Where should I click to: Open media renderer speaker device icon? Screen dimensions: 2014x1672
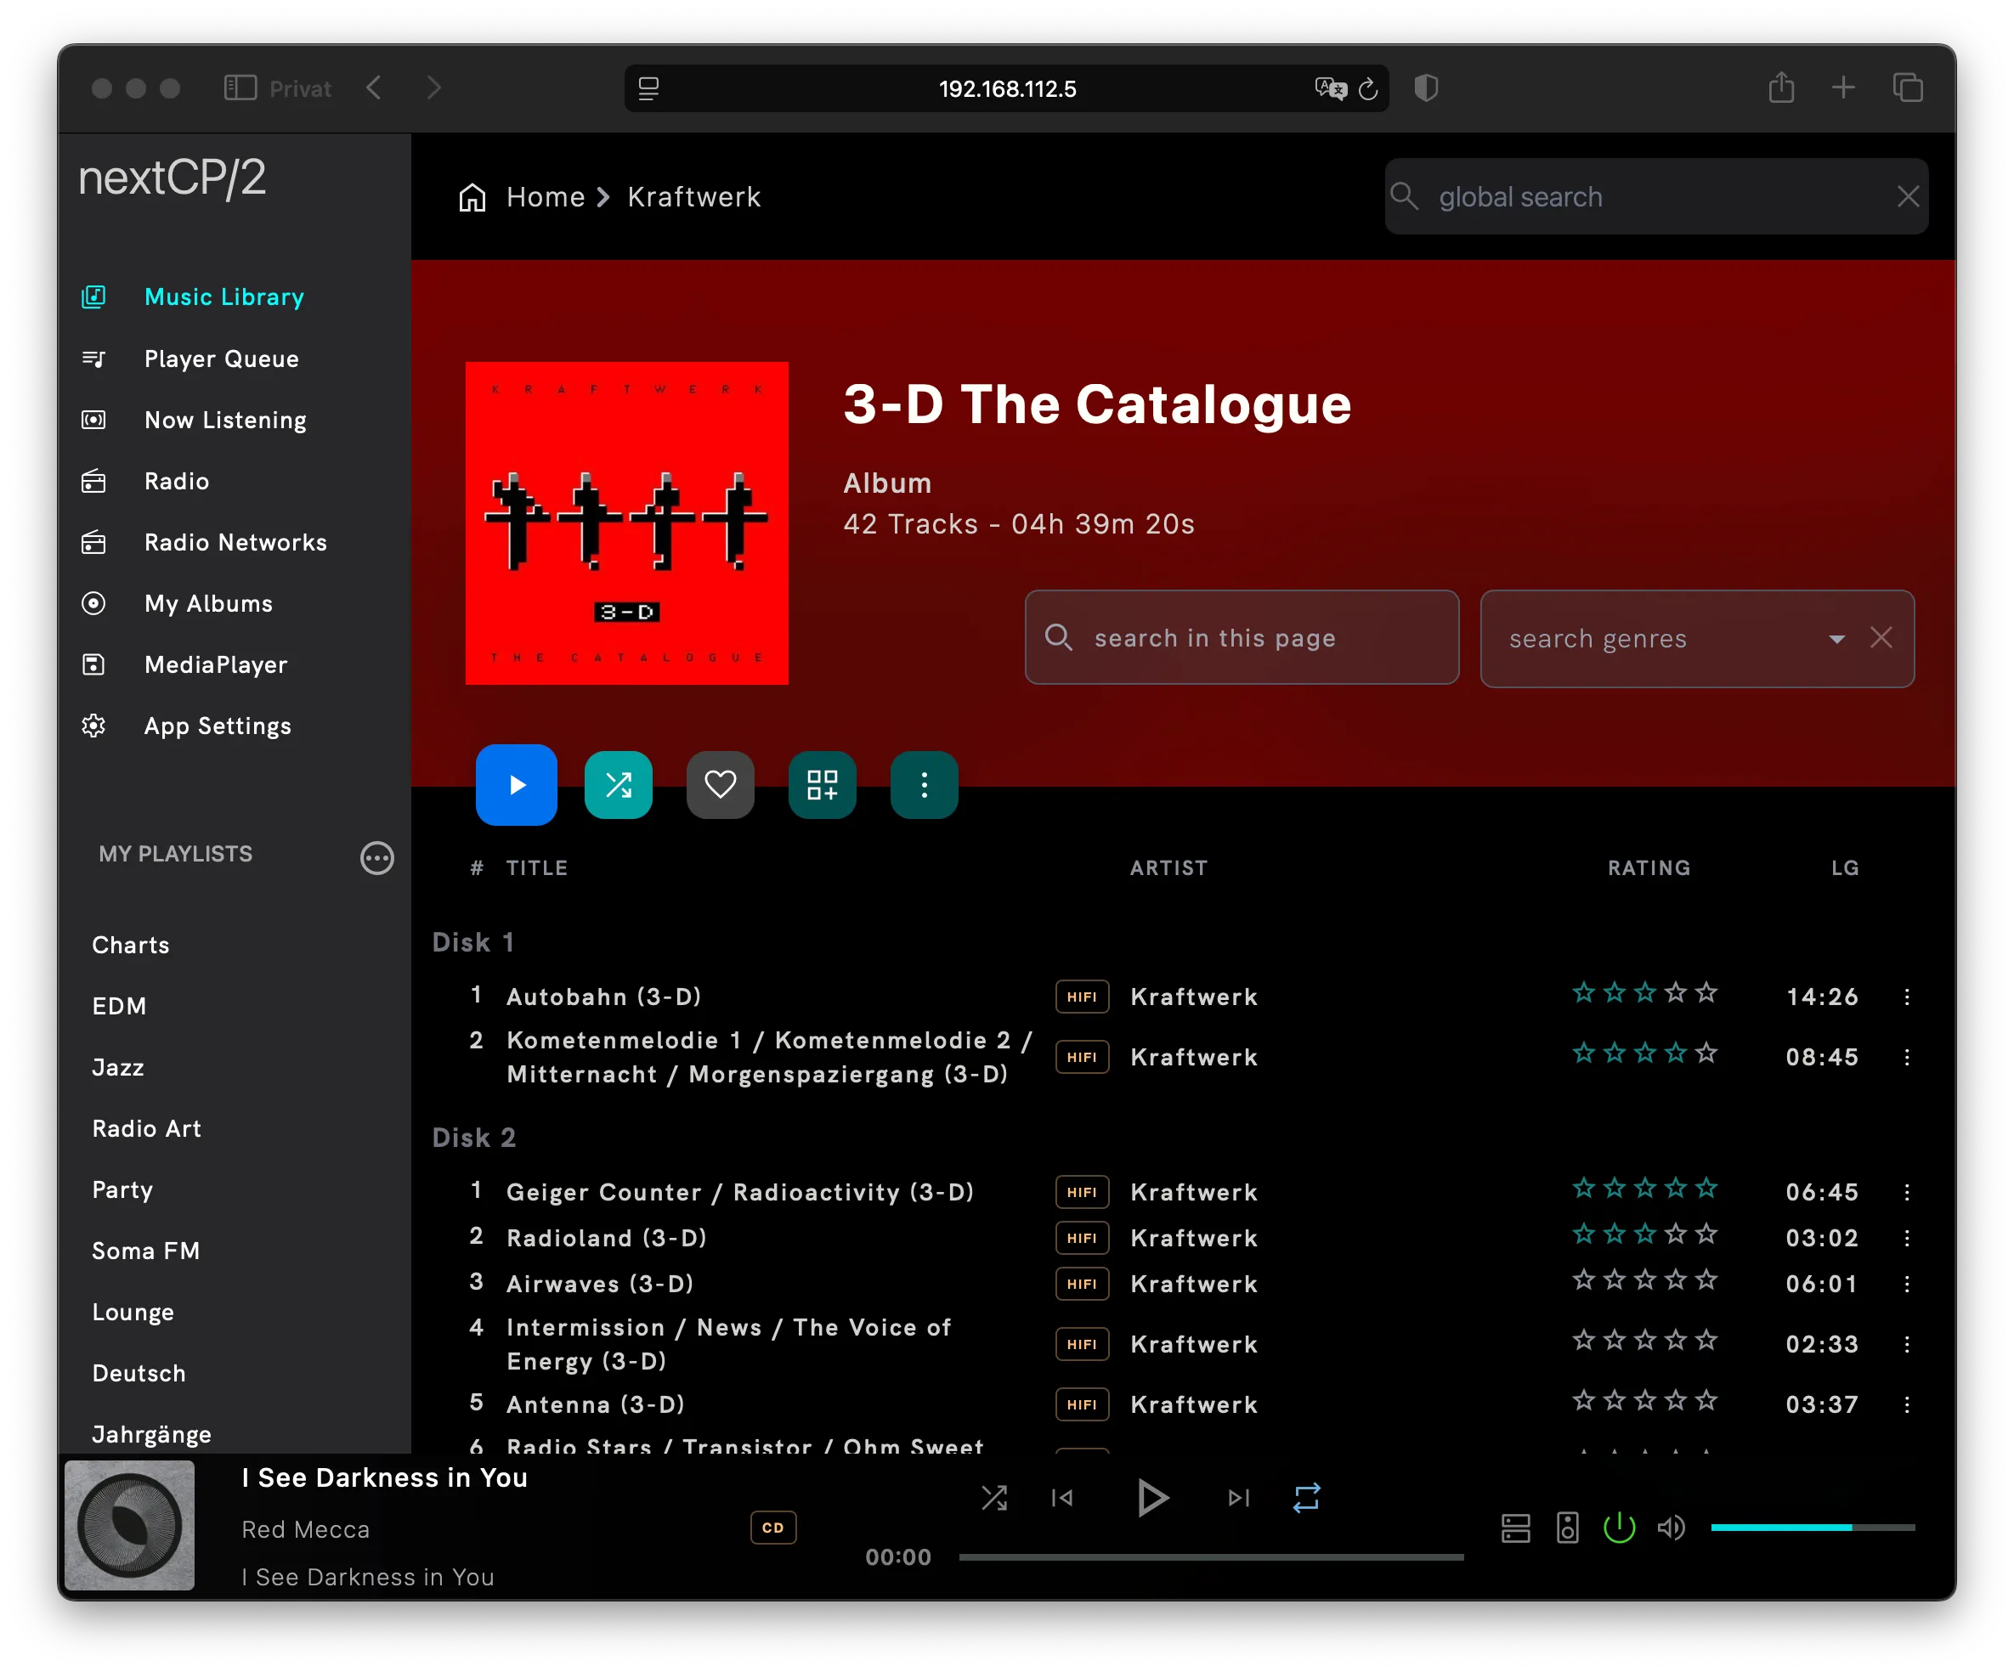point(1567,1528)
